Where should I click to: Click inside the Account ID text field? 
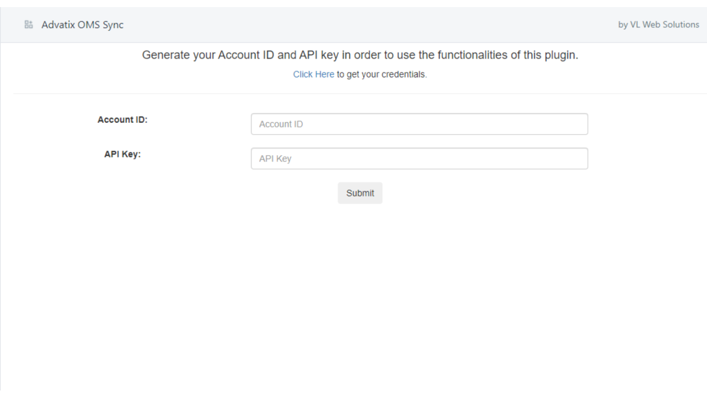pos(419,124)
